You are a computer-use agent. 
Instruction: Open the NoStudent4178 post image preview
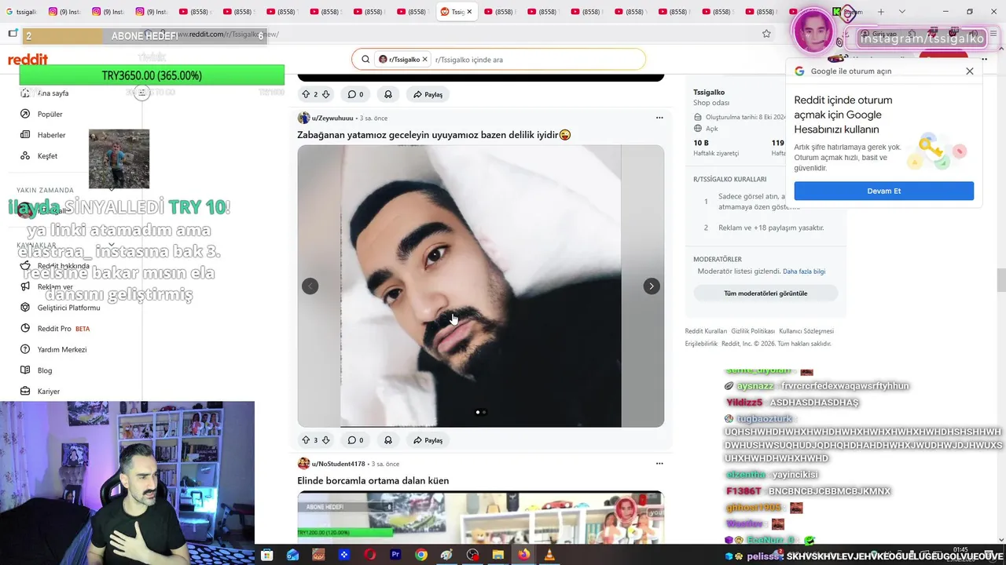click(480, 518)
